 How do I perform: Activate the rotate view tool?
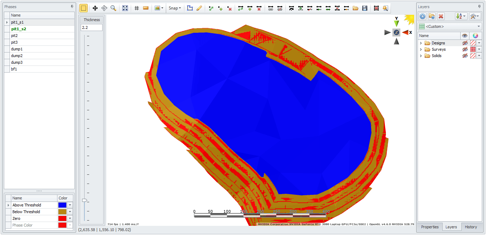point(104,8)
